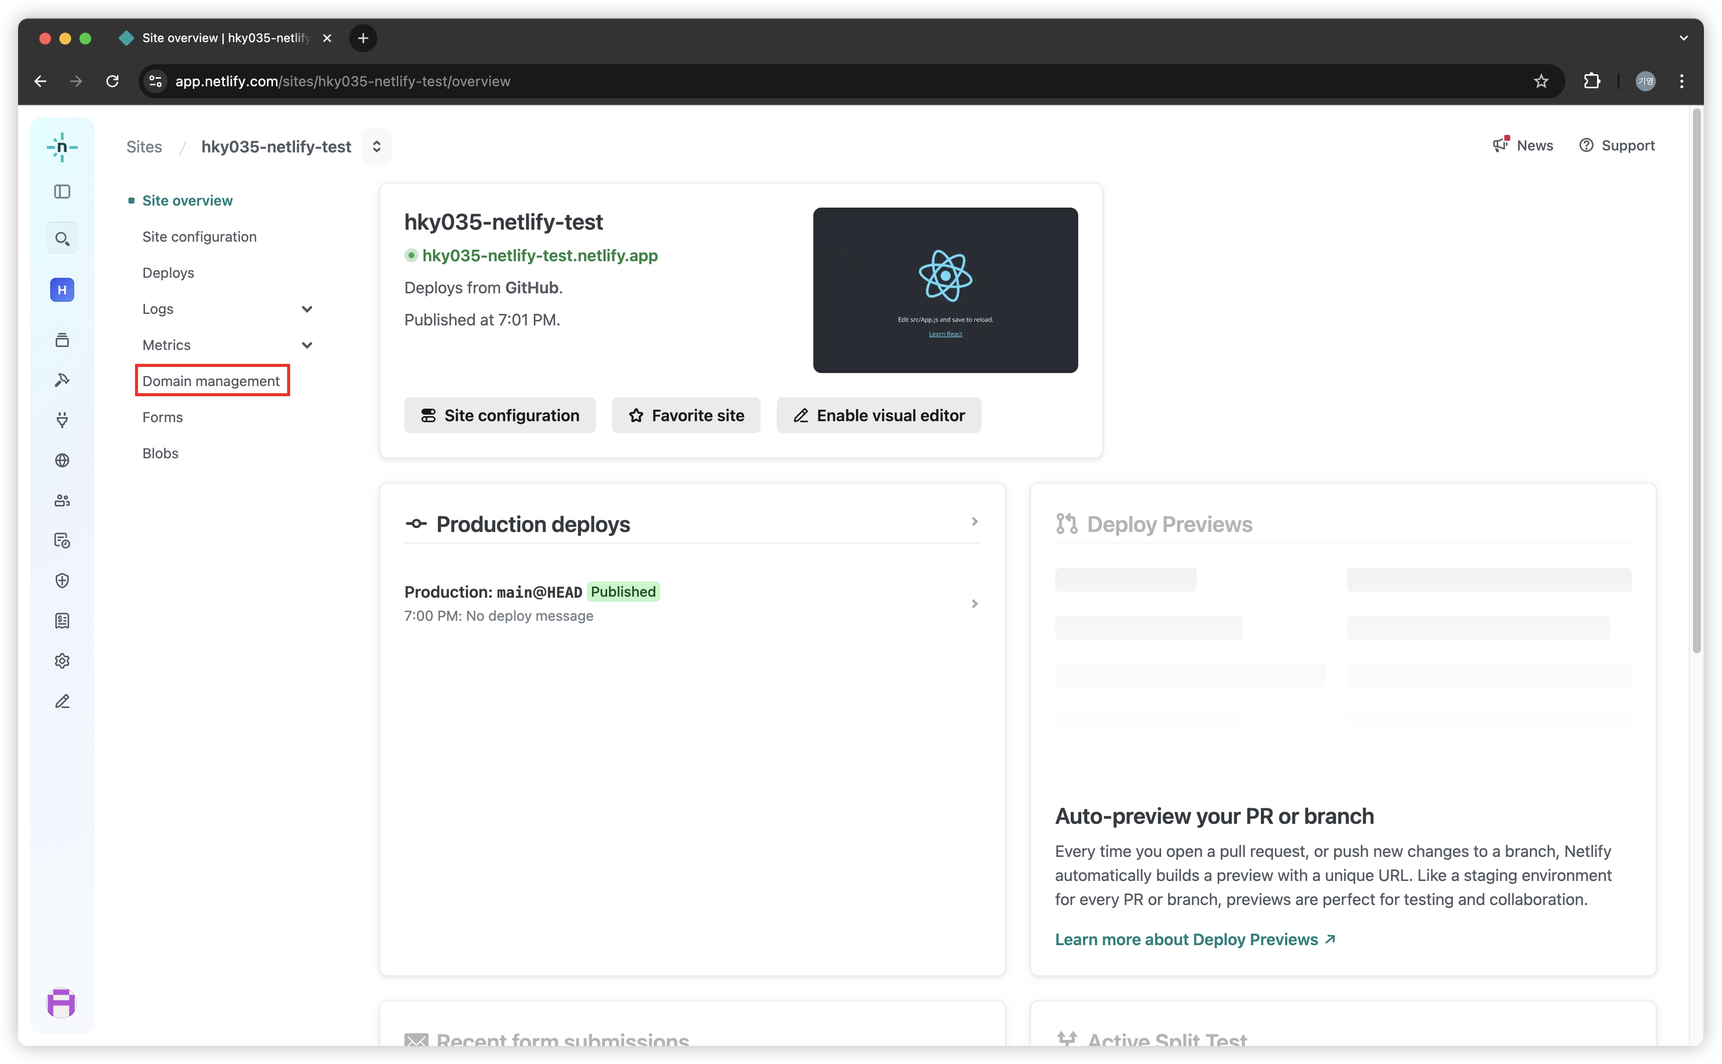Go forward in browser history
This screenshot has width=1722, height=1064.
[76, 81]
